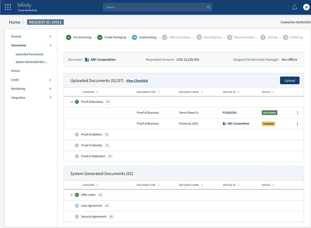This screenshot has width=311, height=228.
Task: Click green status check for Offer Letter
Action: (77, 195)
